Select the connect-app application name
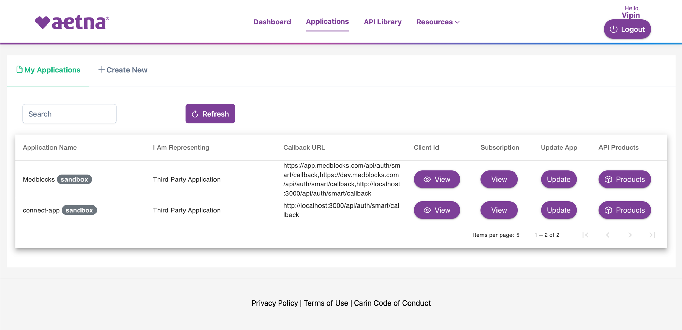This screenshot has height=330, width=682. [41, 210]
